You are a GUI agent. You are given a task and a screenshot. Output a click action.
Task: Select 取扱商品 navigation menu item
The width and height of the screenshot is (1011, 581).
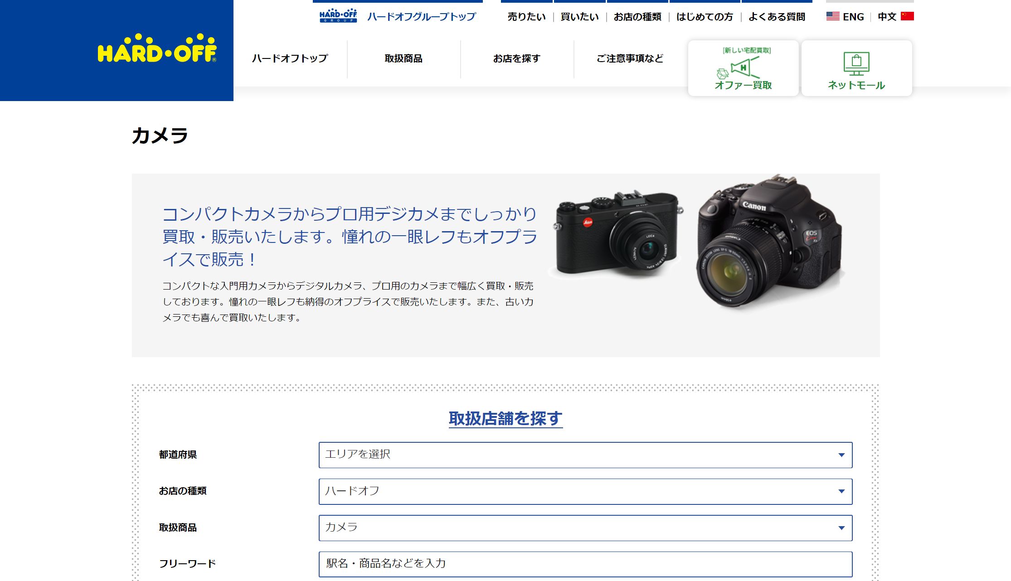click(403, 58)
